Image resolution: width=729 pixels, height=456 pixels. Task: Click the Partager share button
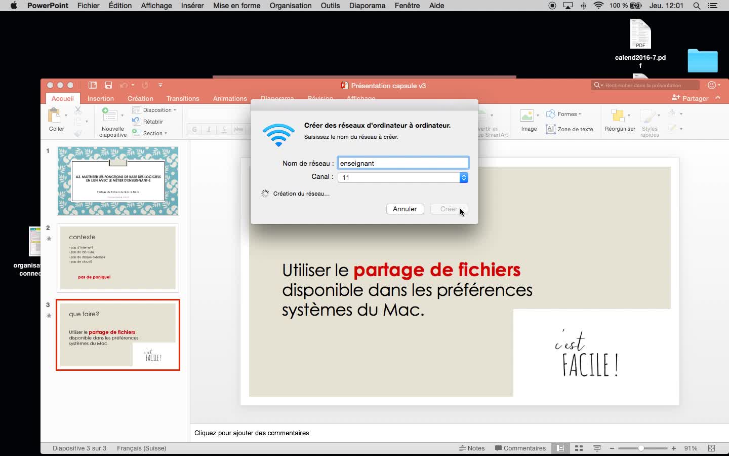pyautogui.click(x=690, y=98)
